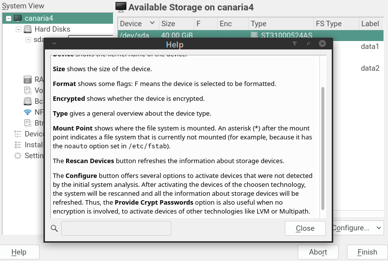Click the NFS wifi-style icon
The height and width of the screenshot is (261, 388).
(28, 112)
